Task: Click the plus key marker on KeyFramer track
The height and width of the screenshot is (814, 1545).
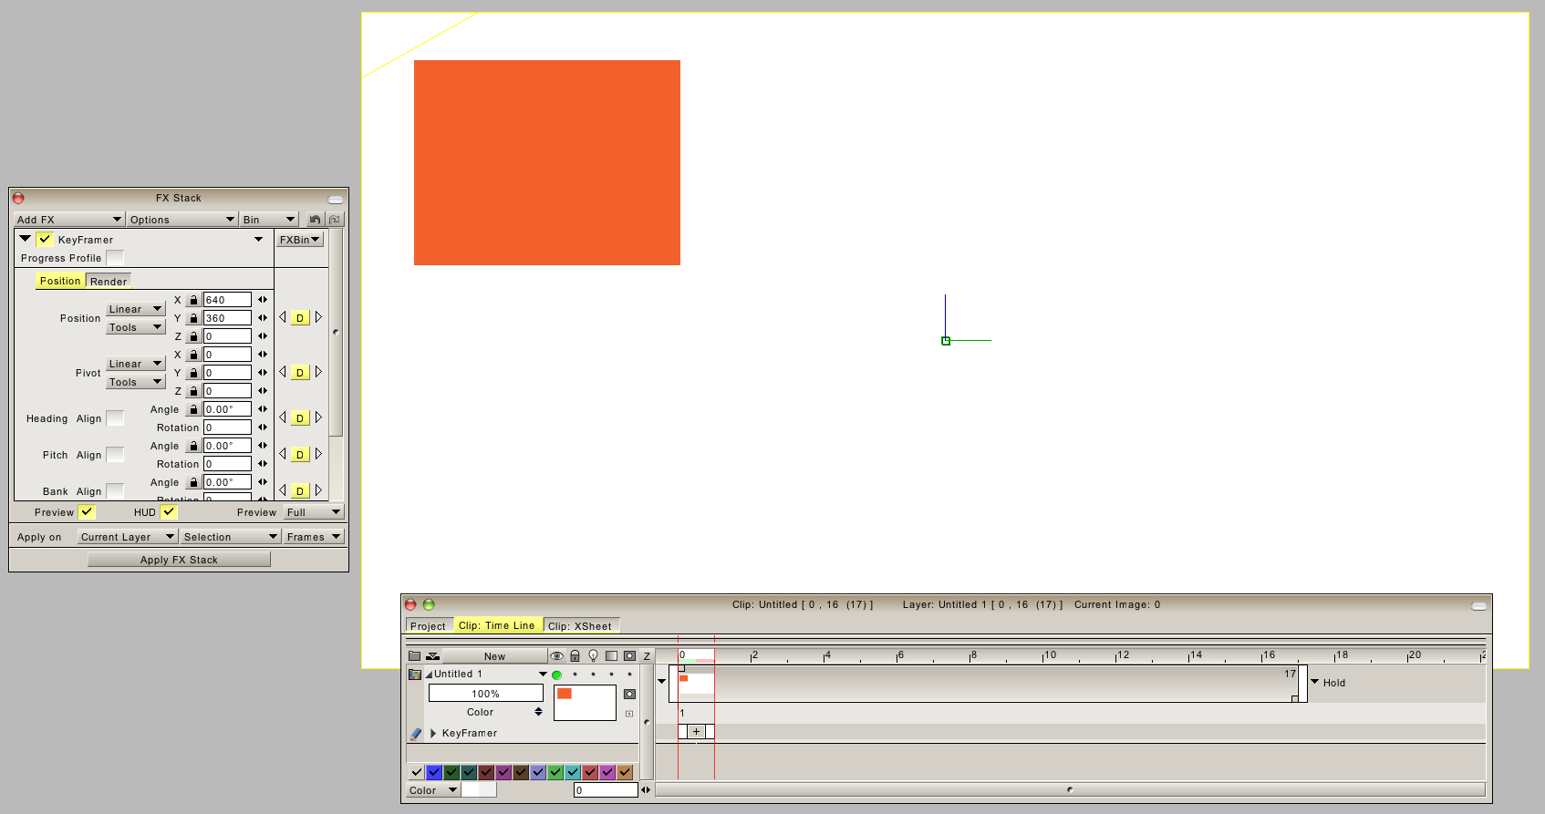Action: (696, 731)
